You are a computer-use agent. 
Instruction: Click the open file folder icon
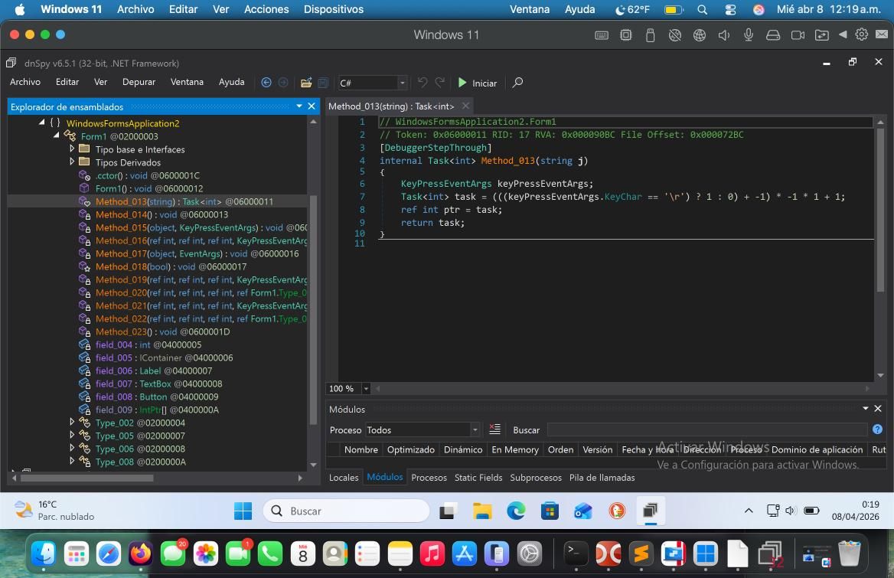(x=306, y=83)
